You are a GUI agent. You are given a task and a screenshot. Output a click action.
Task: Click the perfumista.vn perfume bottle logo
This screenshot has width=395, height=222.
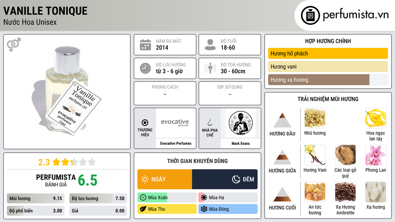click(310, 15)
